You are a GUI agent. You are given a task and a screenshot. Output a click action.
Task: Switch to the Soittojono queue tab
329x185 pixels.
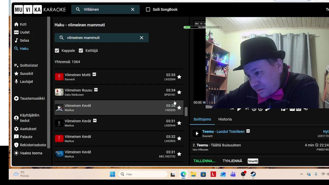tap(202, 119)
